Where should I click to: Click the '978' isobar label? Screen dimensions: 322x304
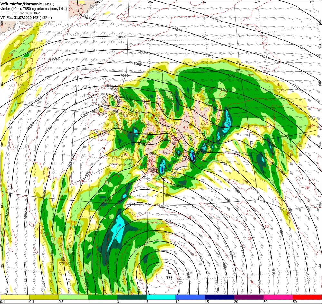[179, 279]
